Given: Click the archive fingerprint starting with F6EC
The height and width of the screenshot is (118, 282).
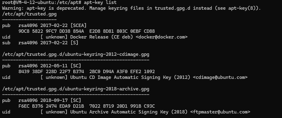Looking at the screenshot, I should click(x=87, y=106).
